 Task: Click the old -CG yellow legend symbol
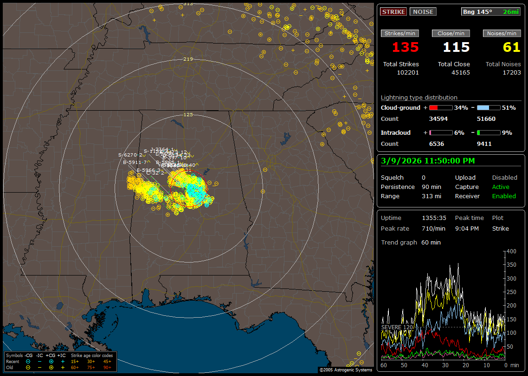pos(28,367)
